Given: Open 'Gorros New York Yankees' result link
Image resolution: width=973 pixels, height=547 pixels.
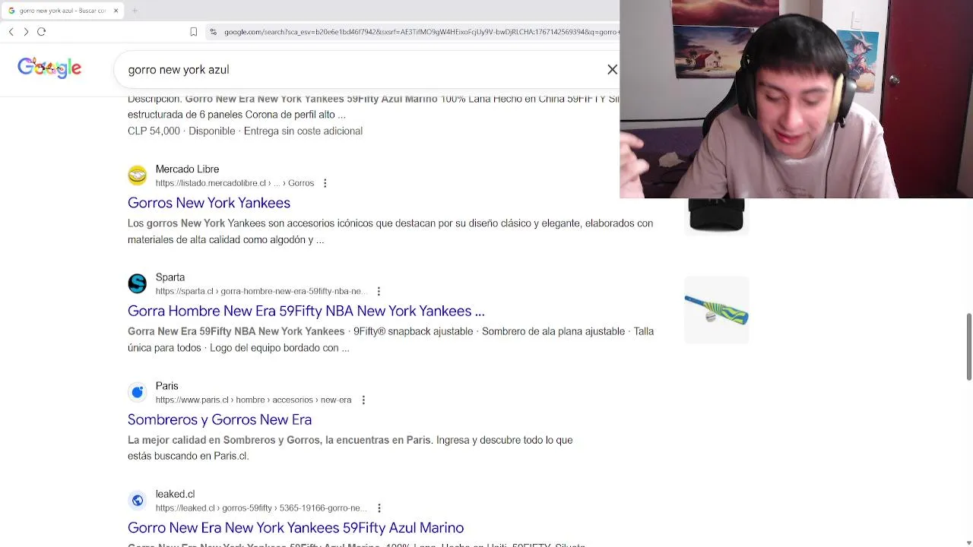Looking at the screenshot, I should point(209,203).
